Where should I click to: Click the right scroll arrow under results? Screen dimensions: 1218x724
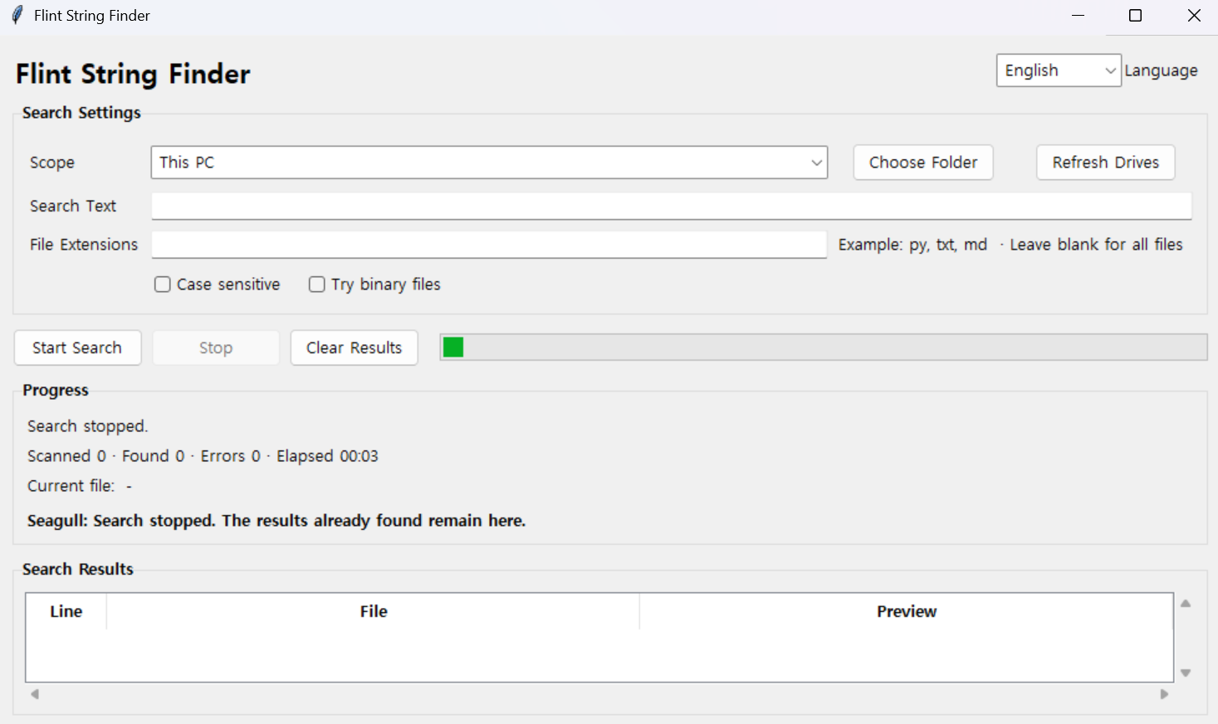coord(1164,694)
